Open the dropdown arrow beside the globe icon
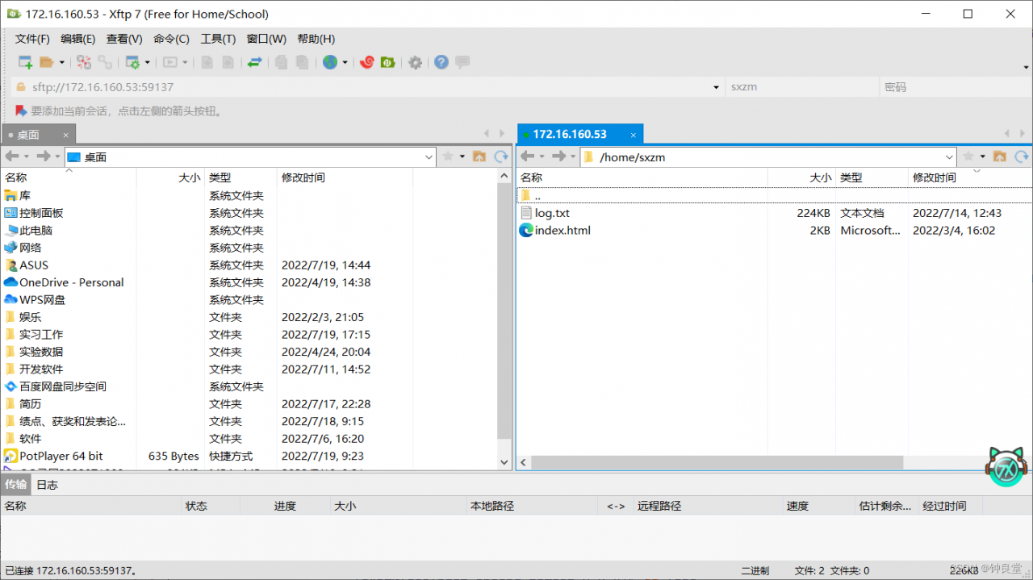The height and width of the screenshot is (580, 1033). tap(345, 62)
